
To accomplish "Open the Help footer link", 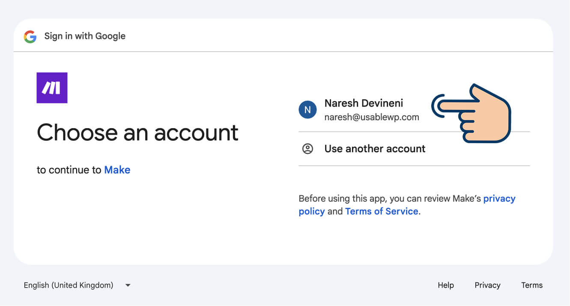I will click(x=446, y=285).
